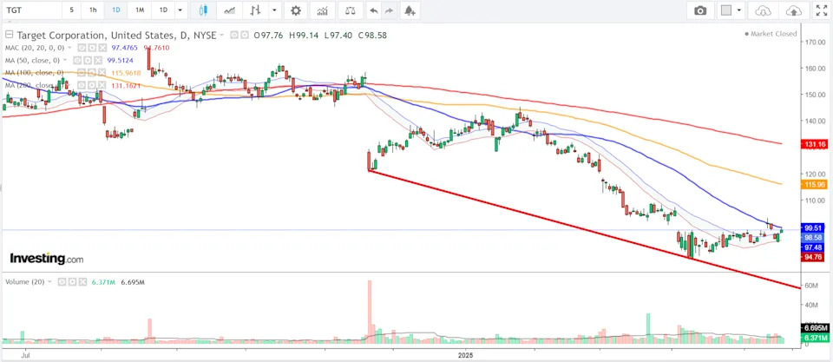The image size is (833, 362).
Task: Switch to the area line chart style
Action: [229, 10]
